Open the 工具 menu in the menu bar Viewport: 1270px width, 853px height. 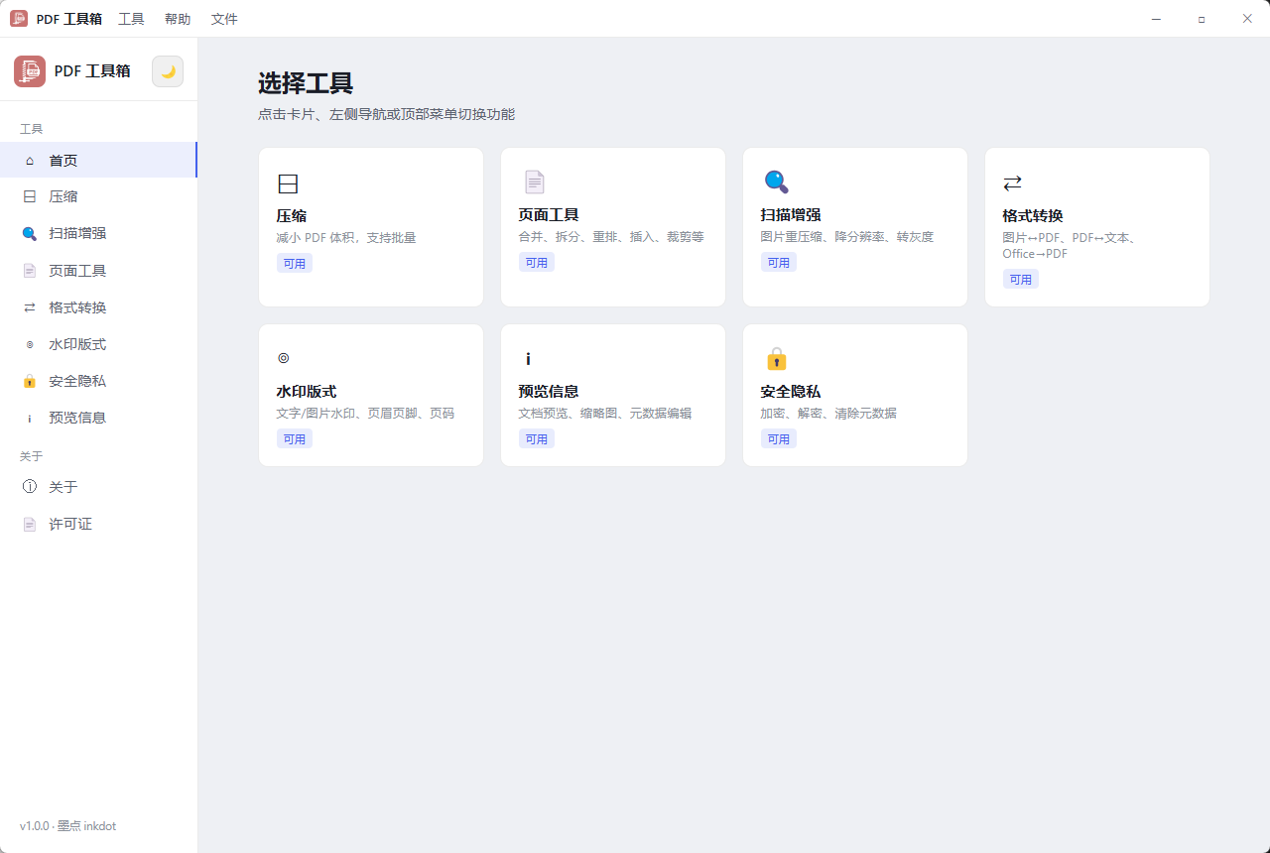[131, 19]
